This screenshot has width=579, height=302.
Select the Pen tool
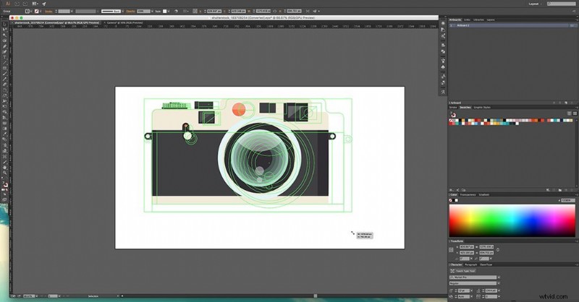pyautogui.click(x=4, y=46)
